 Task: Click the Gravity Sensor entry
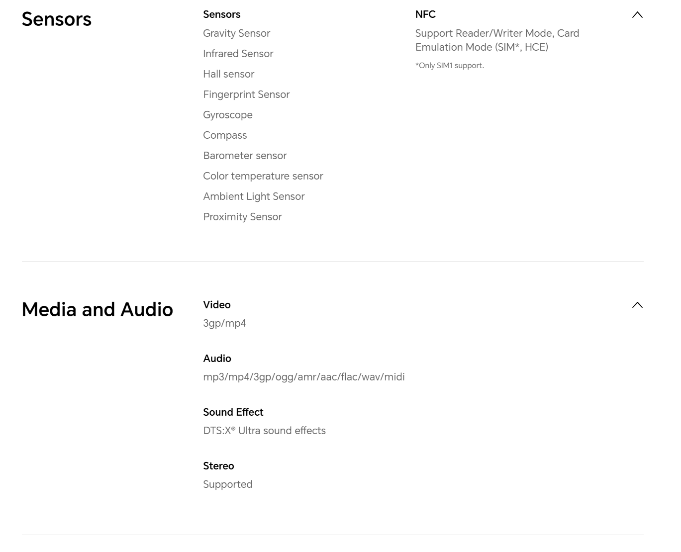coord(236,33)
